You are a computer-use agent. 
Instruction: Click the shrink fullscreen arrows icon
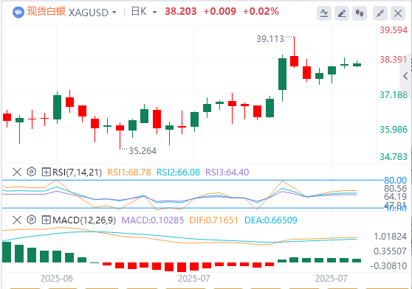coord(380,13)
